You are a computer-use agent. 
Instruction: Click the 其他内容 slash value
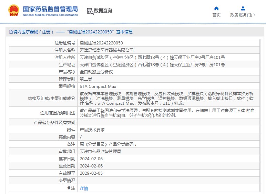pos(81,137)
